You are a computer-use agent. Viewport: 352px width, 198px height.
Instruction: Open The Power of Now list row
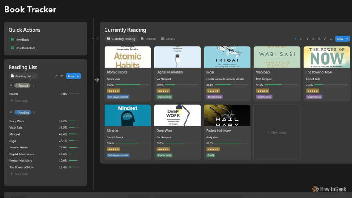point(44,167)
